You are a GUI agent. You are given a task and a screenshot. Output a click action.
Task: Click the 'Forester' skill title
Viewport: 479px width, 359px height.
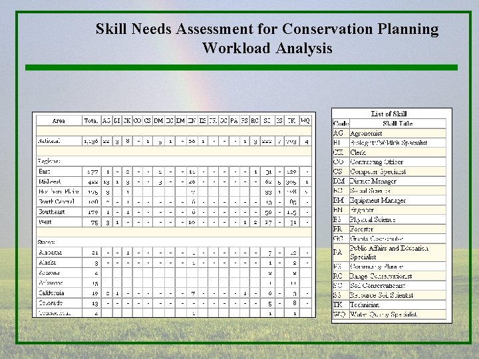362,229
